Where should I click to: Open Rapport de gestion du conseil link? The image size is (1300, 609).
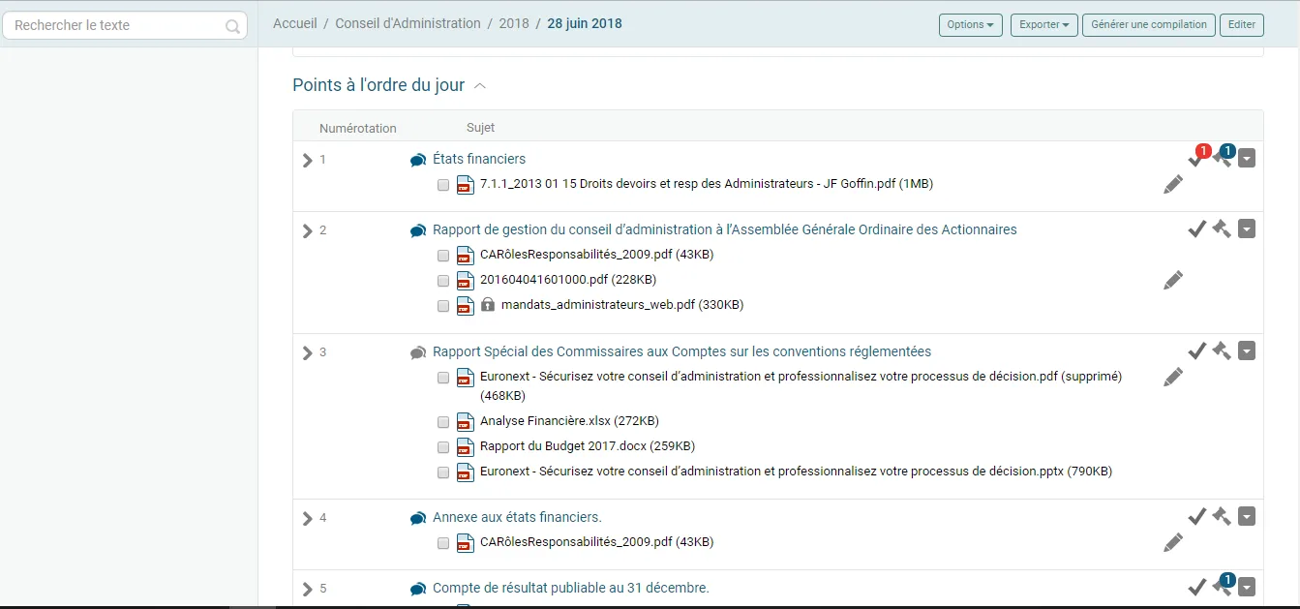tap(725, 229)
